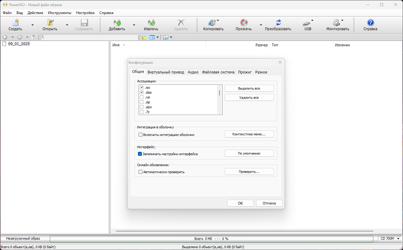Click the Добавить disc plus icon

[117, 23]
